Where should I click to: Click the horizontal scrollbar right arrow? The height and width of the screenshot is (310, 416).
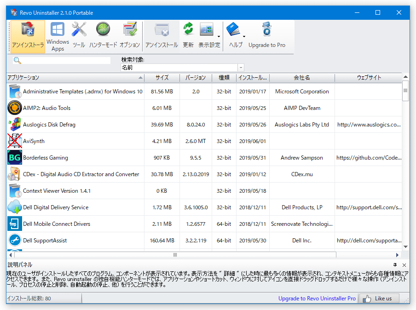pyautogui.click(x=397, y=255)
